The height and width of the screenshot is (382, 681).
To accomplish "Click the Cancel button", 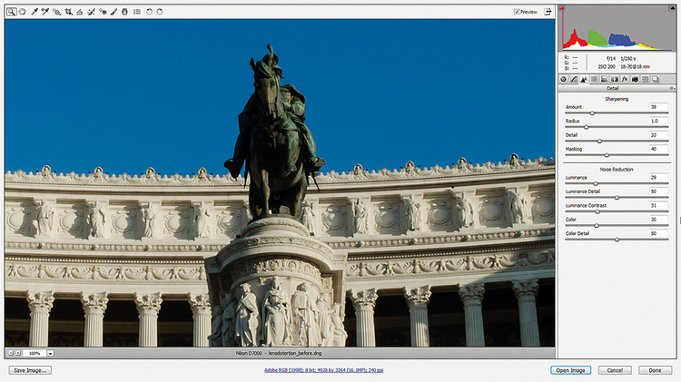I will [x=615, y=370].
